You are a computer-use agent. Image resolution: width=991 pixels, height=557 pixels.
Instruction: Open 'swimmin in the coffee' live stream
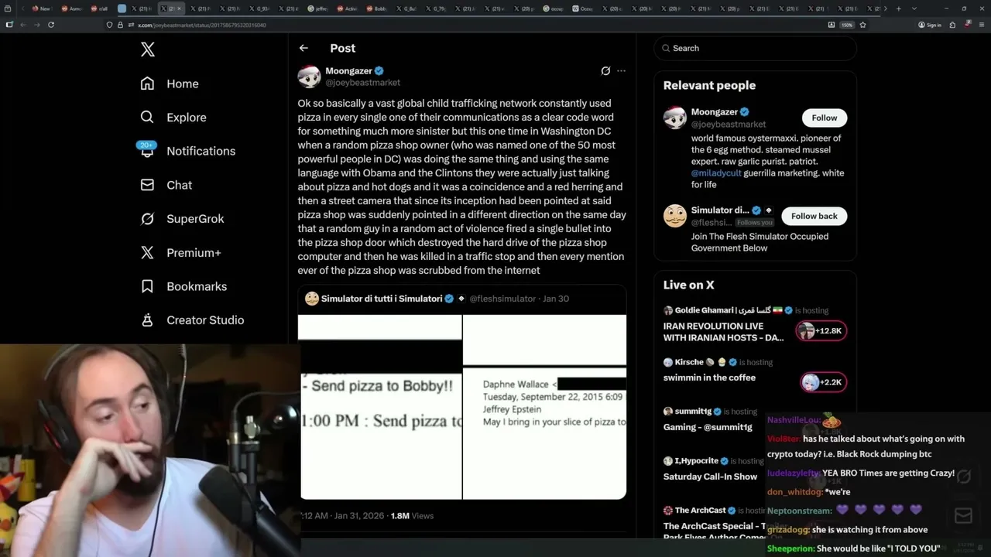point(709,378)
